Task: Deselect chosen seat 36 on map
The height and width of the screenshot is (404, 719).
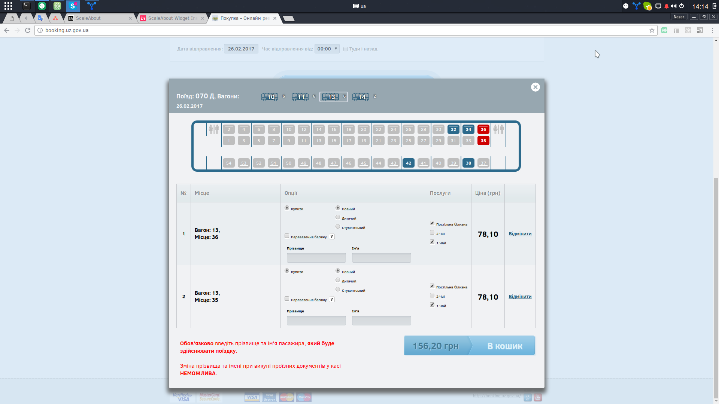Action: (x=483, y=129)
